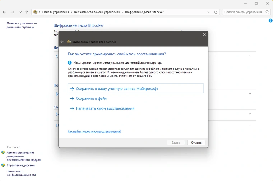
Task: Click the Up one level arrow
Action: (27, 12)
